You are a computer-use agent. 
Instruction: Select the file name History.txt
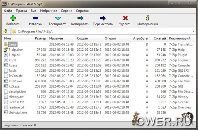pos(16,97)
